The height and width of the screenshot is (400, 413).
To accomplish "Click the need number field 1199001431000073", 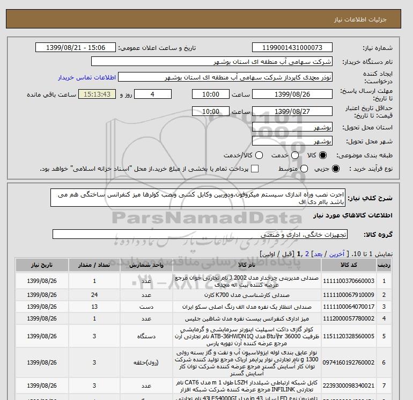I will [x=292, y=47].
